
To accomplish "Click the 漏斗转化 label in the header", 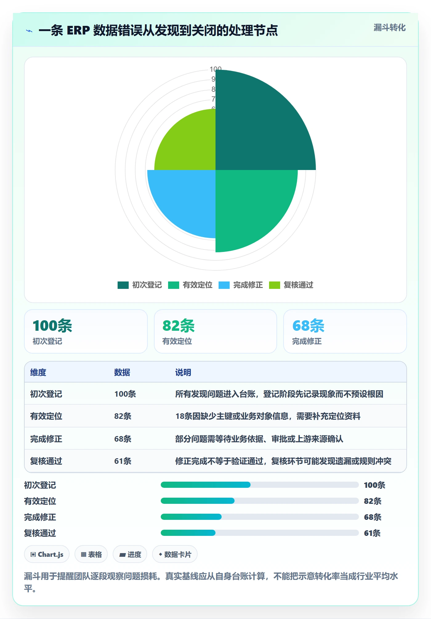I will (389, 28).
